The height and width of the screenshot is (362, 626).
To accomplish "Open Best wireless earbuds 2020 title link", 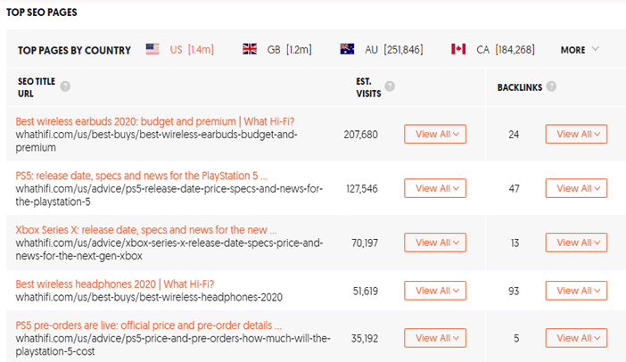I will 155,121.
